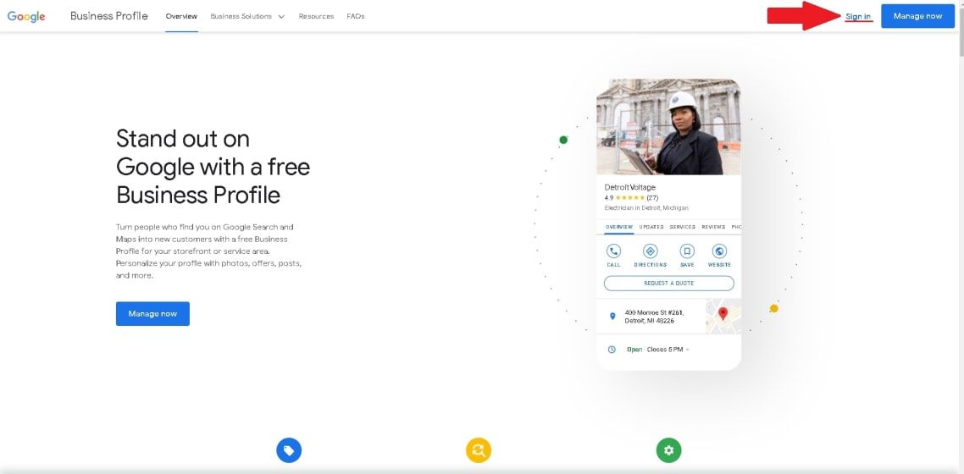Click the blue tag icon
Screen dimensions: 964x474
pos(289,450)
